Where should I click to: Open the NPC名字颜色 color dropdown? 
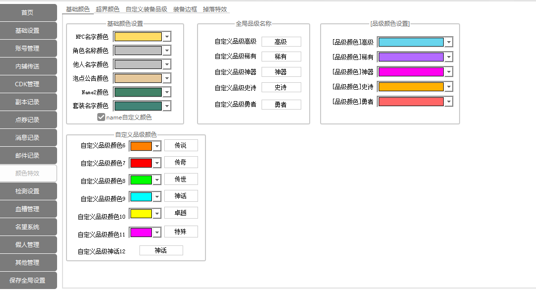coord(167,37)
